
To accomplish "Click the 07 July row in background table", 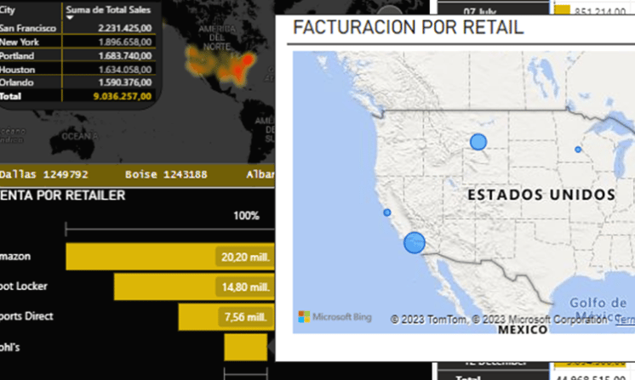I will (x=480, y=11).
